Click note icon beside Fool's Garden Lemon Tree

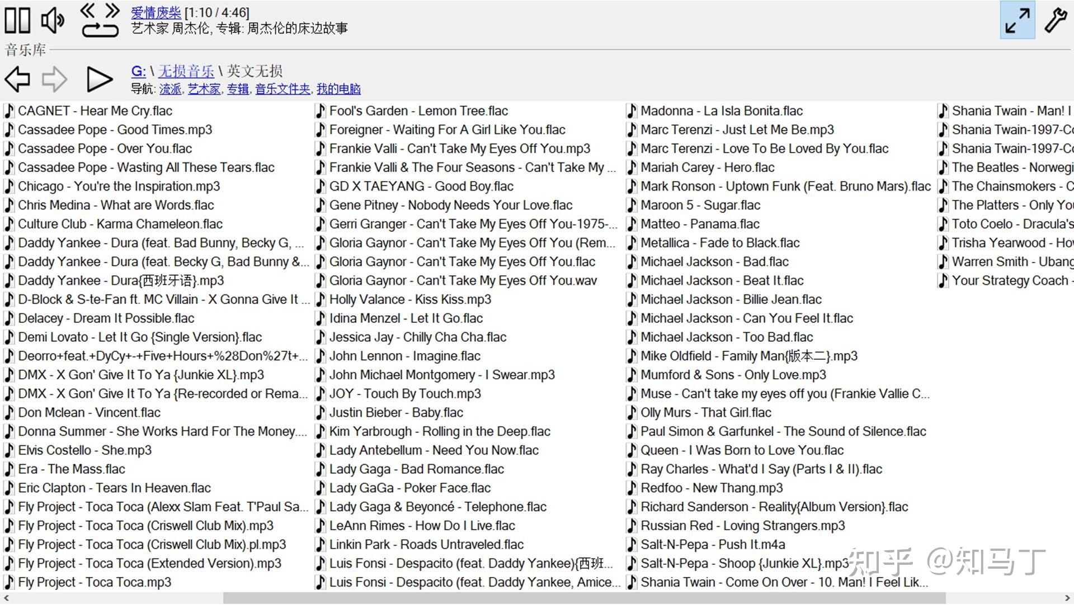click(321, 111)
